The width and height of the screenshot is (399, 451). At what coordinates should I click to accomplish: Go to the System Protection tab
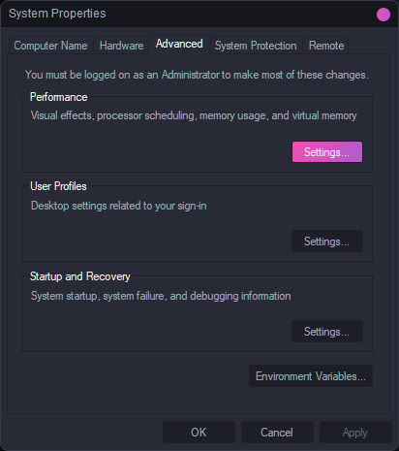(256, 46)
